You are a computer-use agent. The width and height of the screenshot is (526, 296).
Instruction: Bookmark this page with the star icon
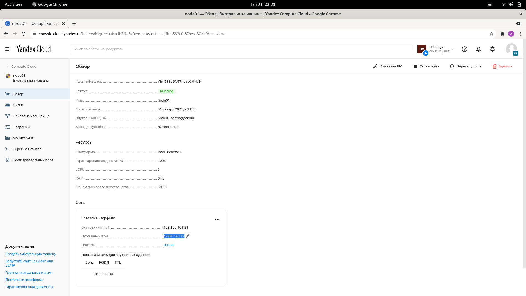click(491, 34)
